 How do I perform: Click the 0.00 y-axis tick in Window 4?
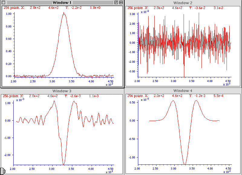tap(131, 121)
